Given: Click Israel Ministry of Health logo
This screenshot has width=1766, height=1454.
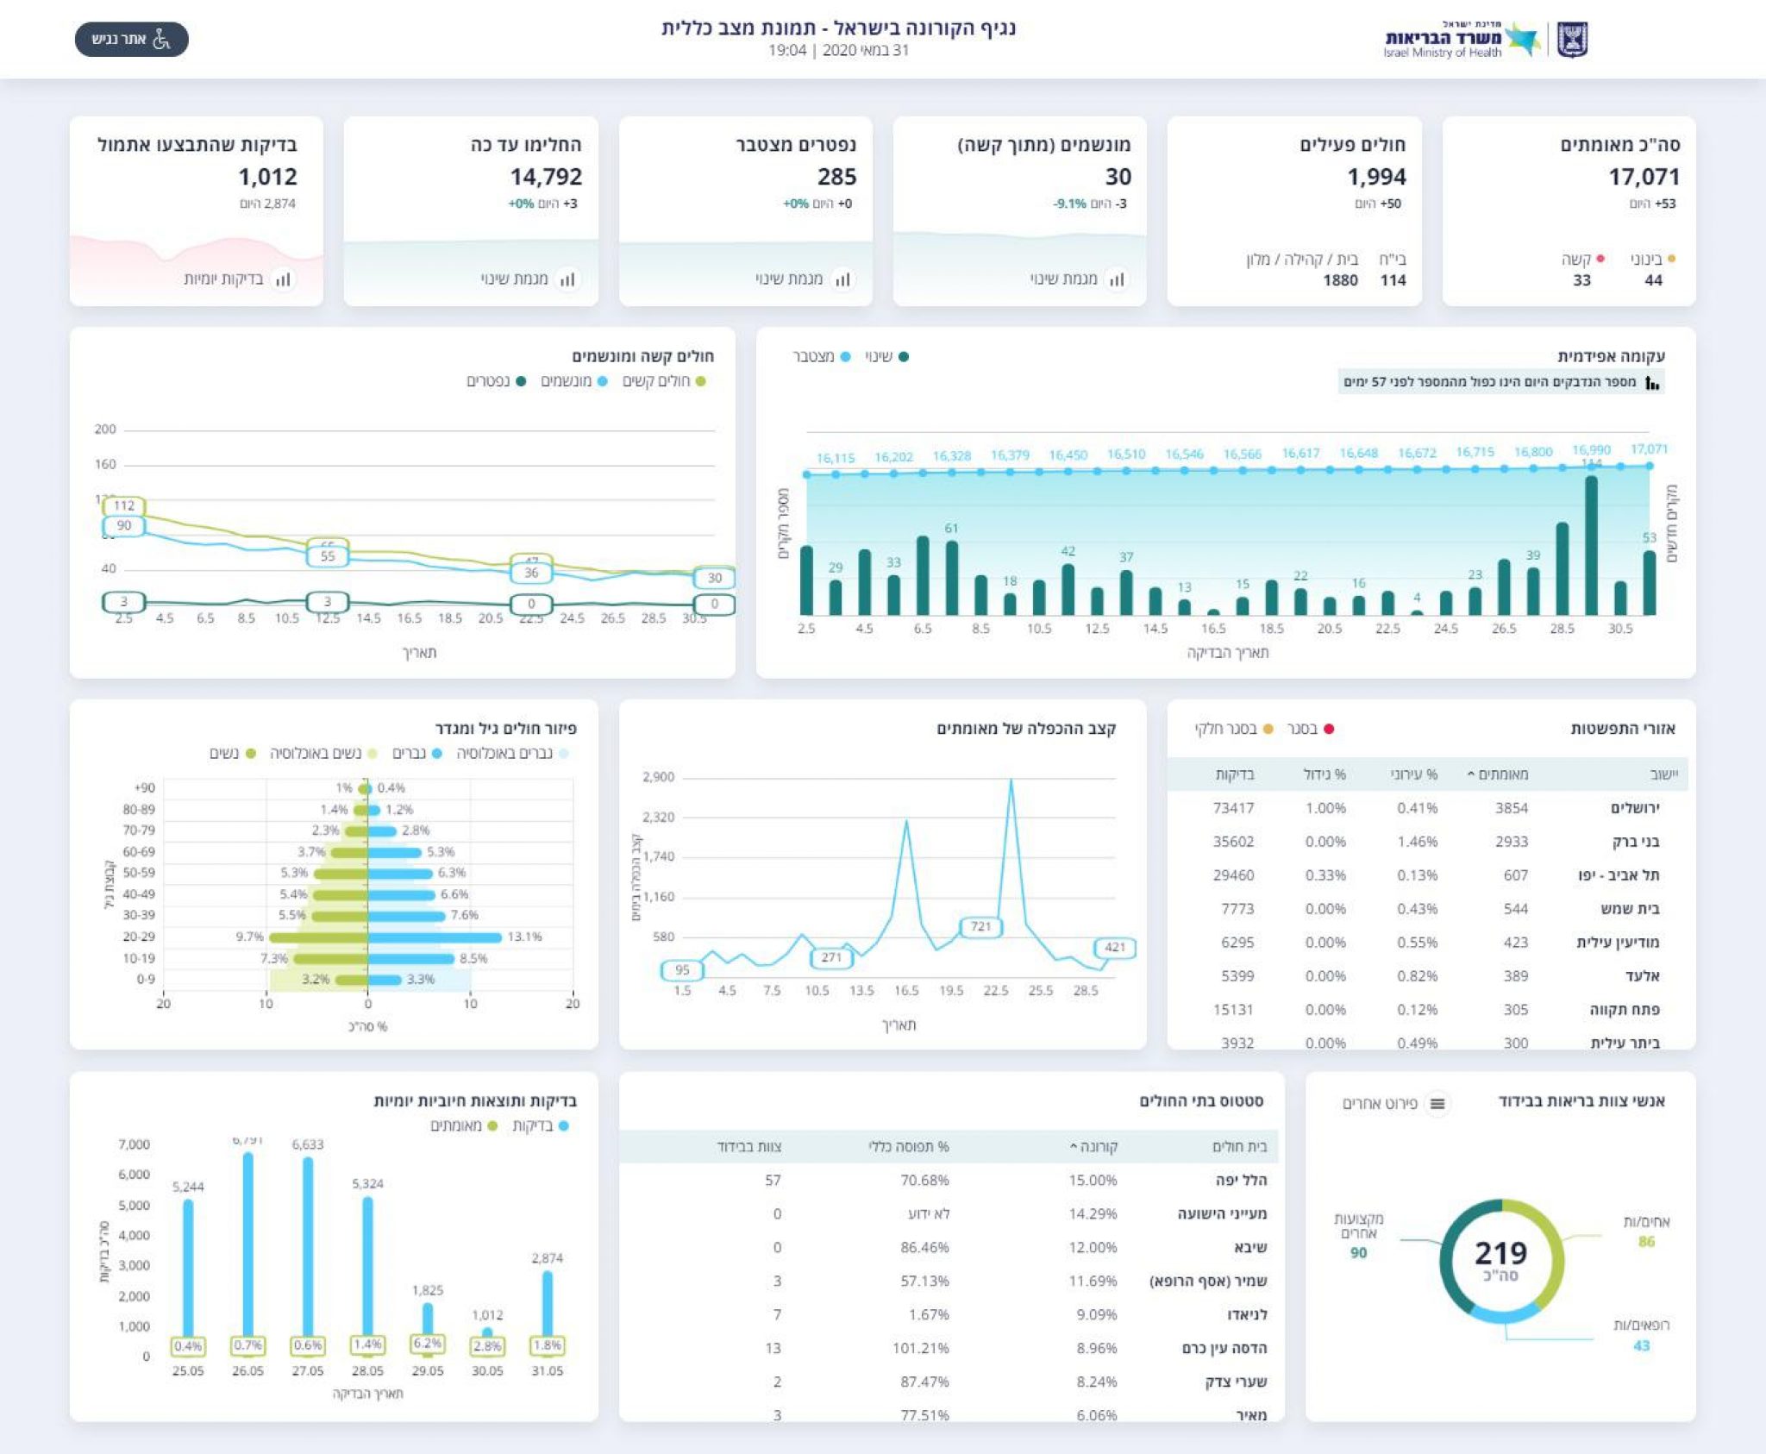Looking at the screenshot, I should tap(1462, 40).
